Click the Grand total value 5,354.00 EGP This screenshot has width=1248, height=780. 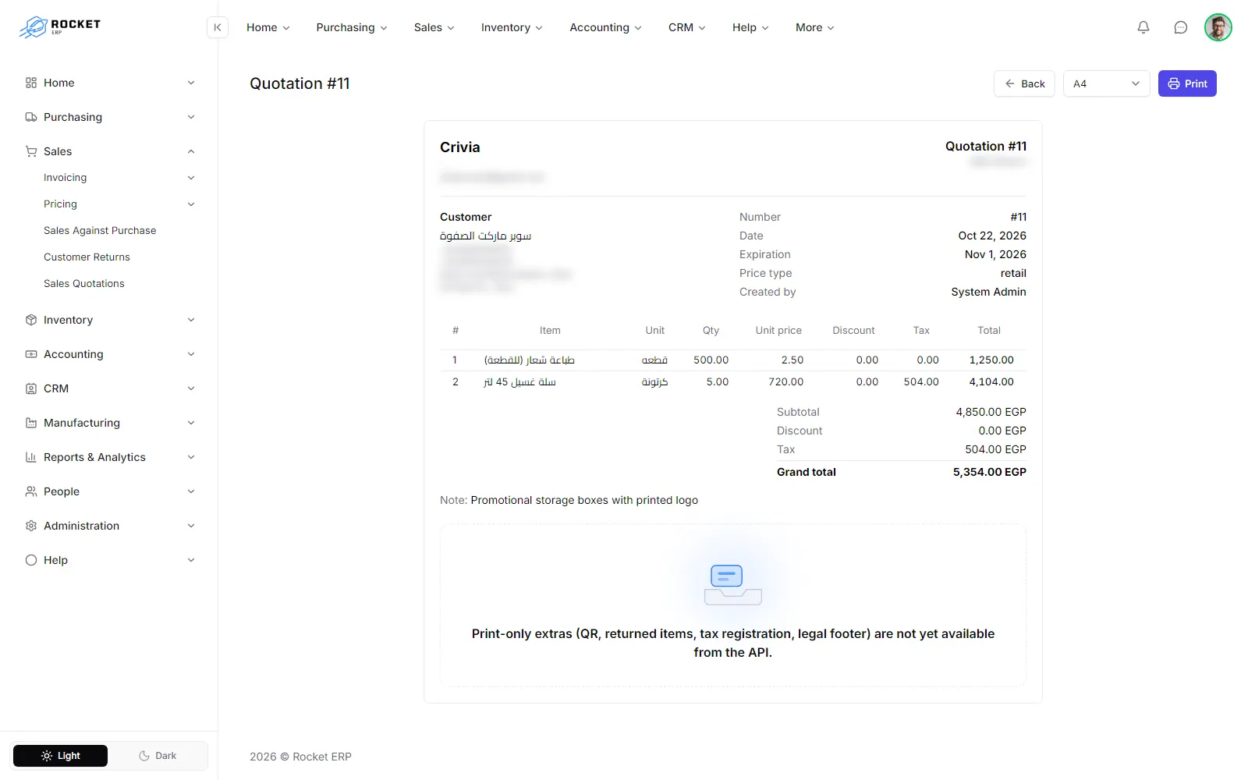989,472
